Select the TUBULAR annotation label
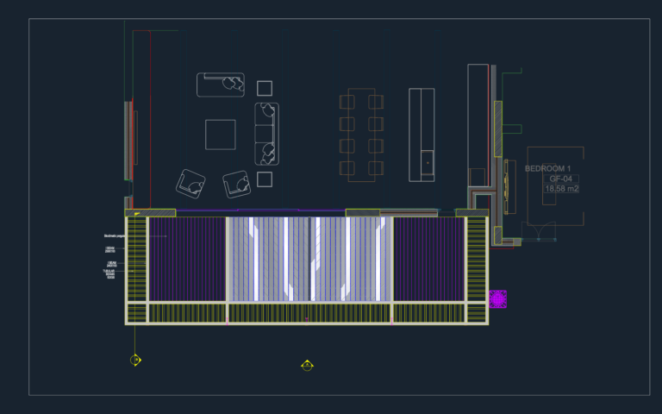 (109, 274)
